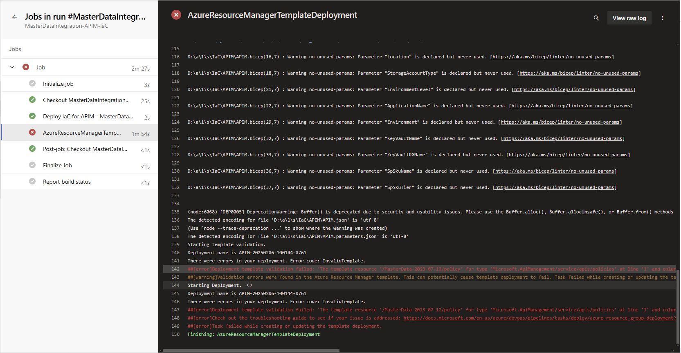Image resolution: width=681 pixels, height=353 pixels.
Task: Click the MasterDataIntegration-APIM-IaC subtitle
Action: click(x=67, y=26)
